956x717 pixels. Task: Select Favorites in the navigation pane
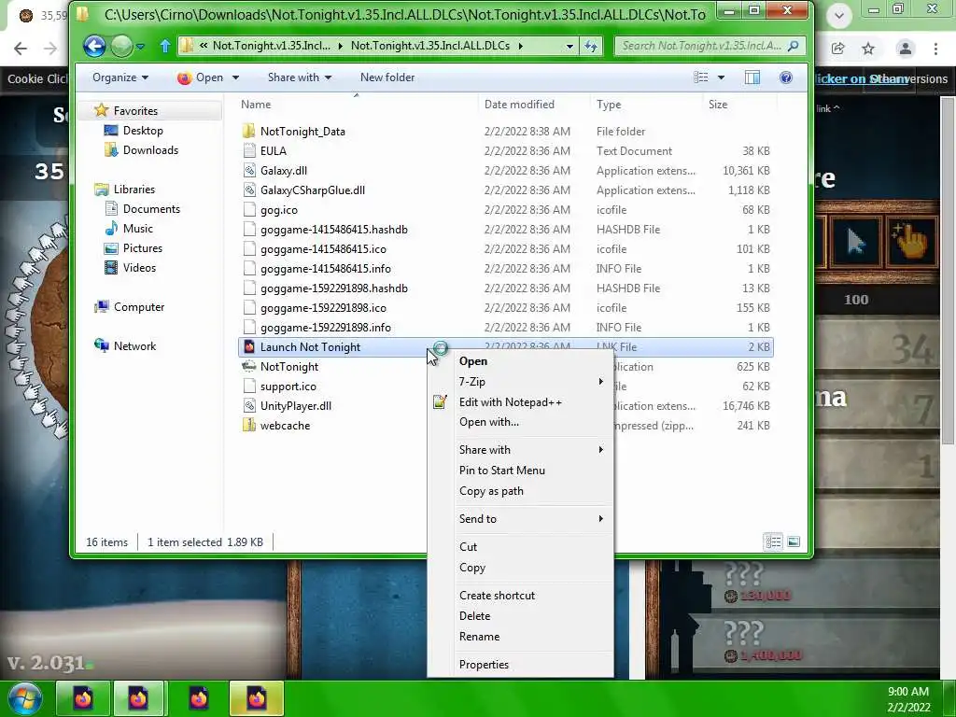click(x=135, y=110)
